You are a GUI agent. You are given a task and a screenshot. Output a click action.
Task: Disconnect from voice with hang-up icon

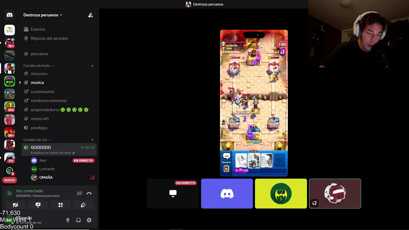89,193
